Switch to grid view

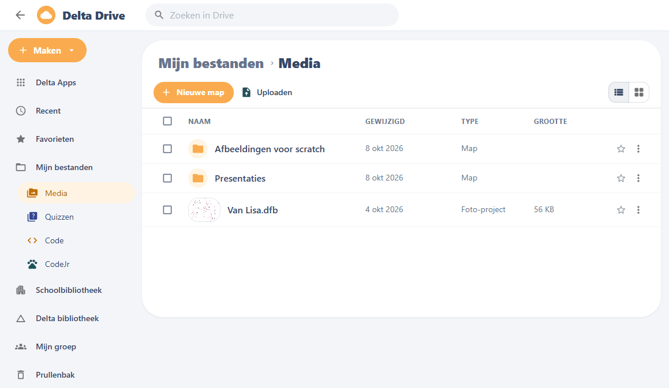coord(639,92)
